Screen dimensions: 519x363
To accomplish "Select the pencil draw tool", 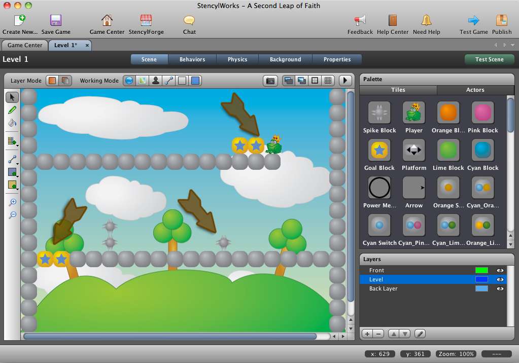I will click(x=12, y=110).
